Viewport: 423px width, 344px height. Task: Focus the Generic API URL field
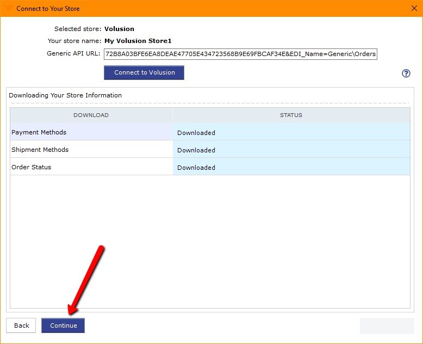[x=240, y=54]
